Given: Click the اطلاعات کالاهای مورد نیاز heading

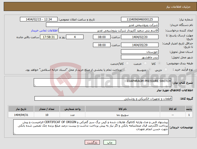Looking at the screenshot, I should 175,90.
